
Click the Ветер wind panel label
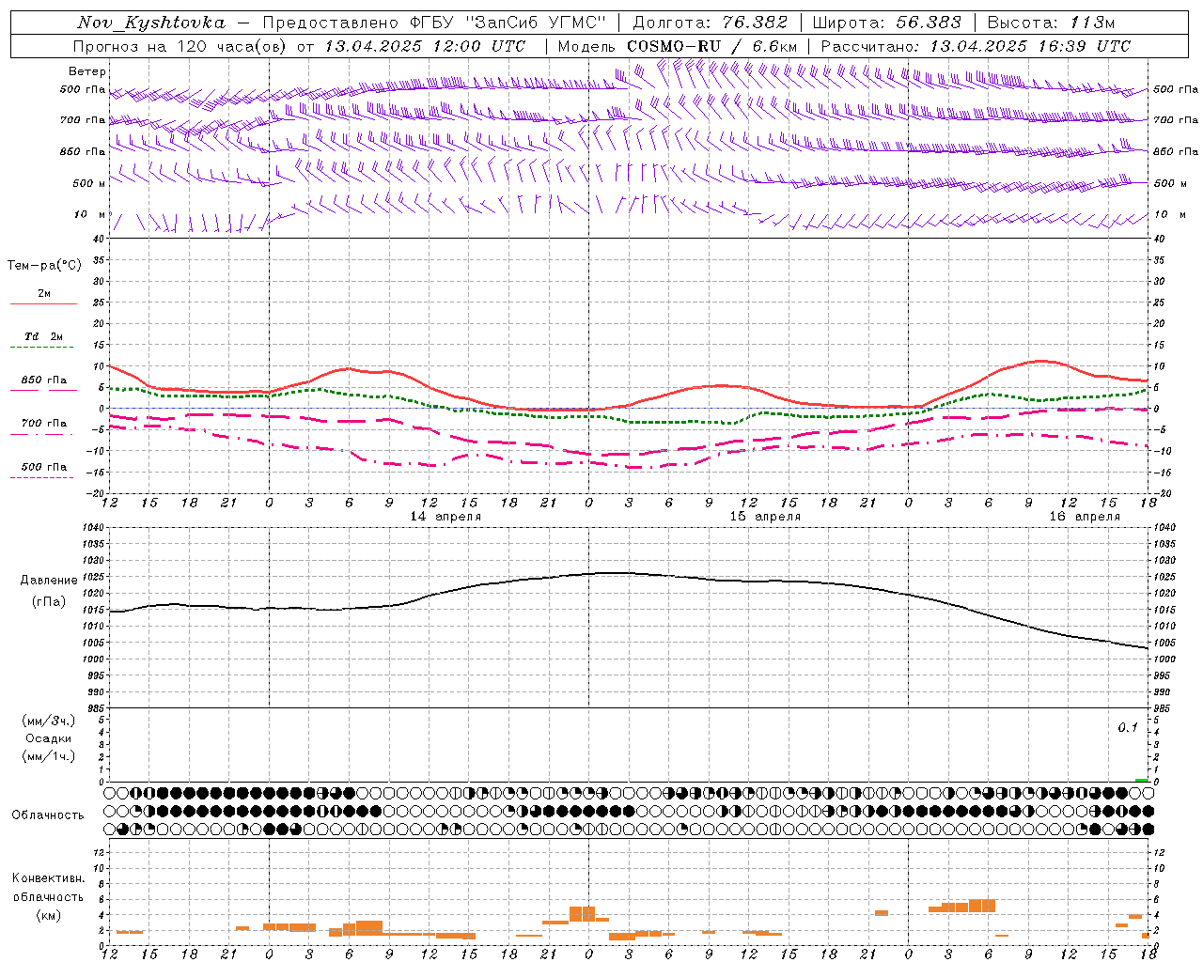[87, 71]
